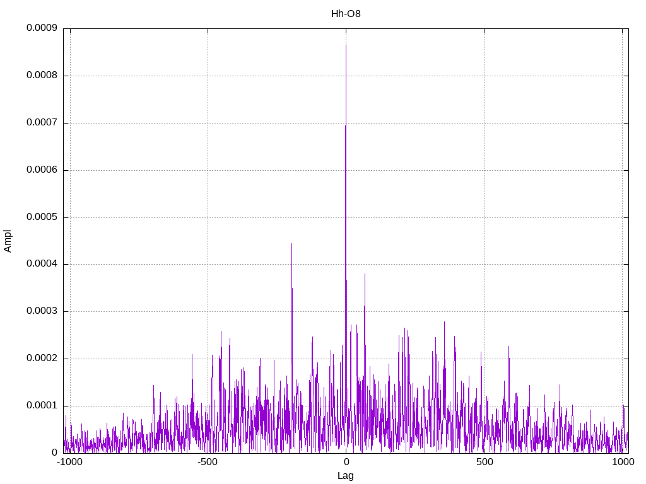The height and width of the screenshot is (484, 646).
Task: Click the Y-axis tick 0.0006
Action: [42, 170]
